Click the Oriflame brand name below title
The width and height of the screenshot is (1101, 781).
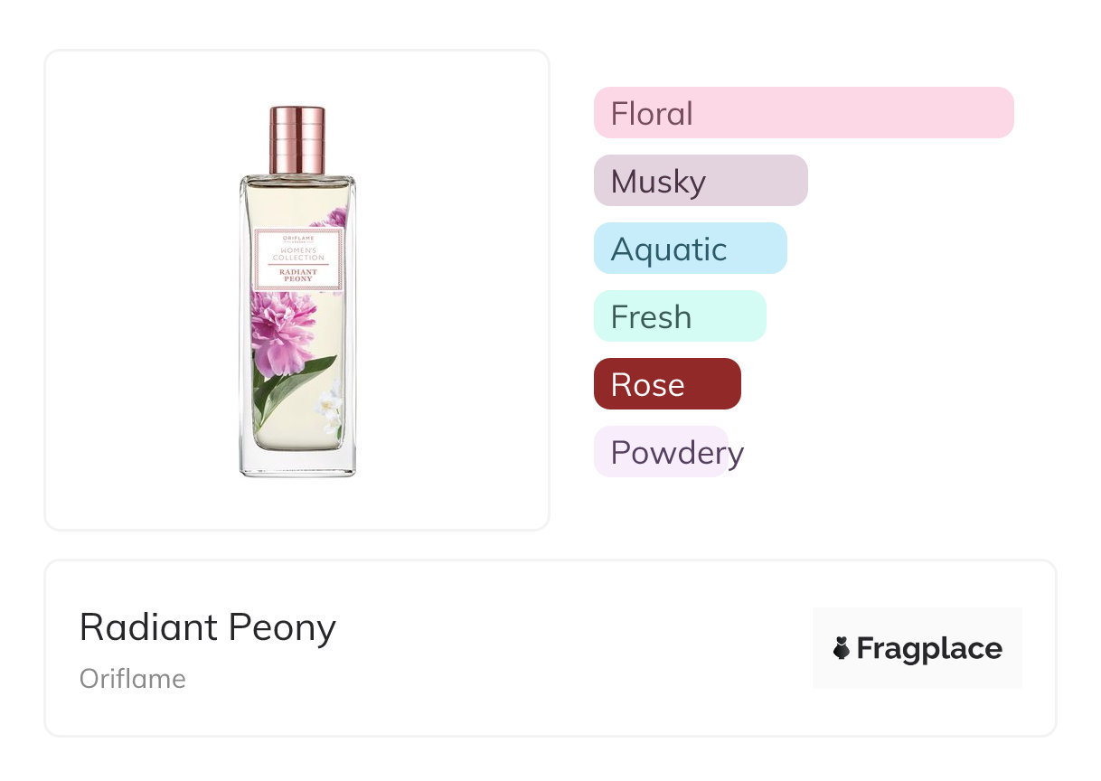pyautogui.click(x=132, y=679)
